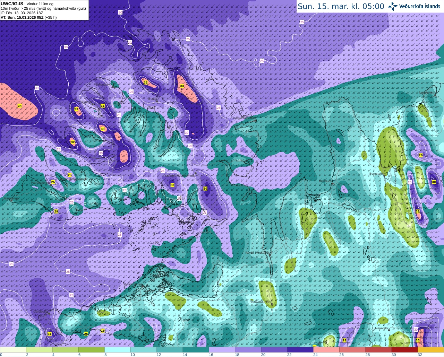Pick the orange-yellow above-32 legend swatch
Screen dimensions: 444x357
(x=430, y=350)
